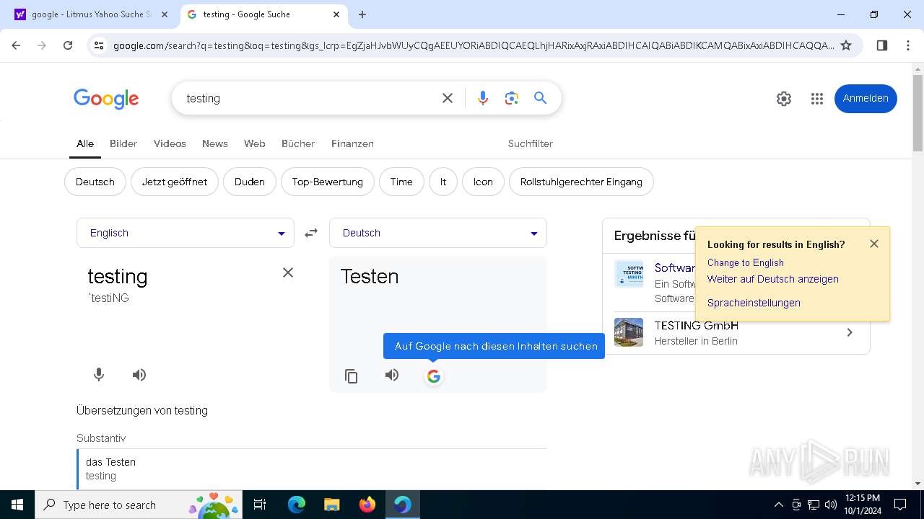Image resolution: width=924 pixels, height=519 pixels.
Task: Open File Explorer from taskbar
Action: 331,505
